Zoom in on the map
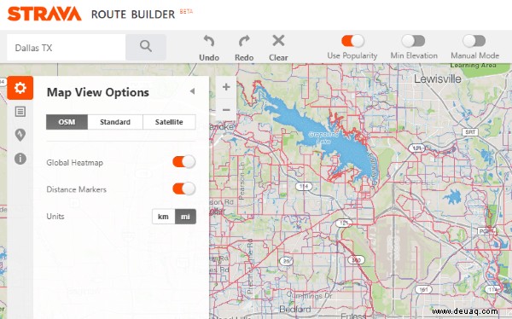The height and width of the screenshot is (319, 512). tap(226, 87)
